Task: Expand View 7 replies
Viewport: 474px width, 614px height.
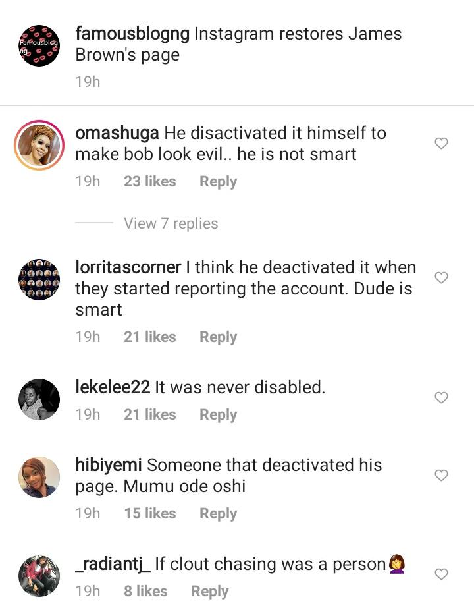Action: point(171,223)
